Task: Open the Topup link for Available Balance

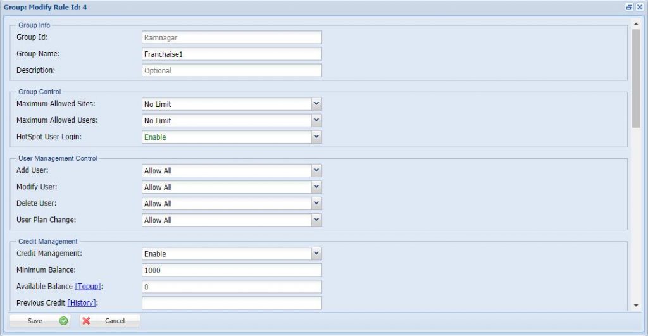Action: (88, 287)
